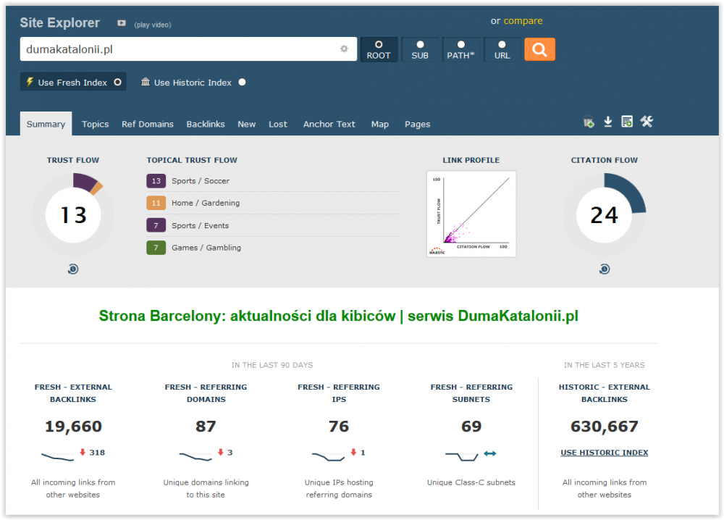Click the 19,660 external backlinks value

click(x=73, y=427)
